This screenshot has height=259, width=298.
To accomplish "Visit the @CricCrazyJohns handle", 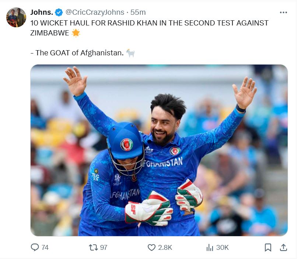I will [x=95, y=13].
